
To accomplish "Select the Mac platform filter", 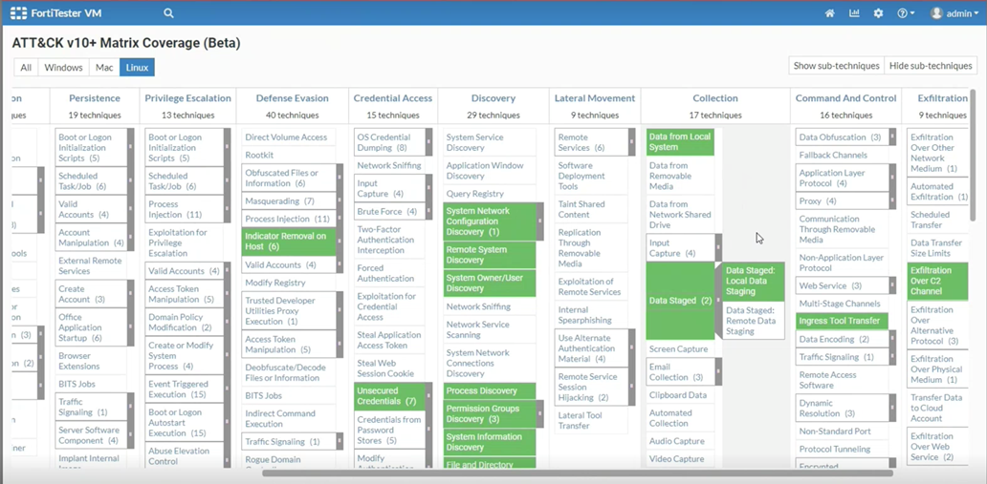I will 104,67.
